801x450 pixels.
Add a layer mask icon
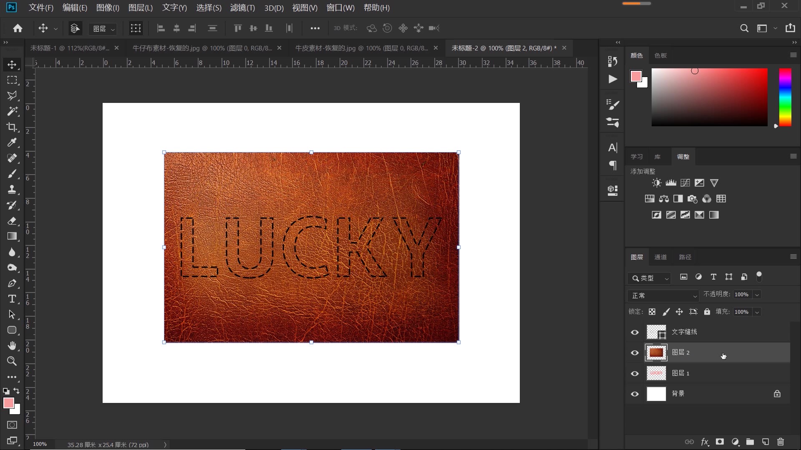[720, 442]
